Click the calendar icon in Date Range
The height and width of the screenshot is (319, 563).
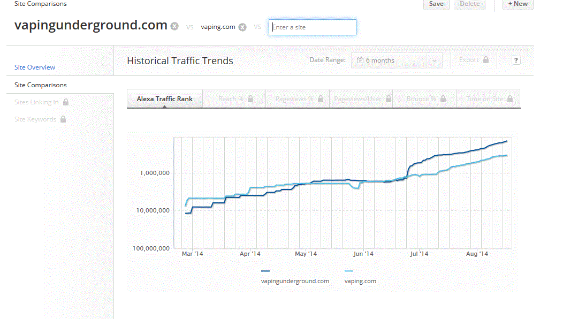point(360,60)
